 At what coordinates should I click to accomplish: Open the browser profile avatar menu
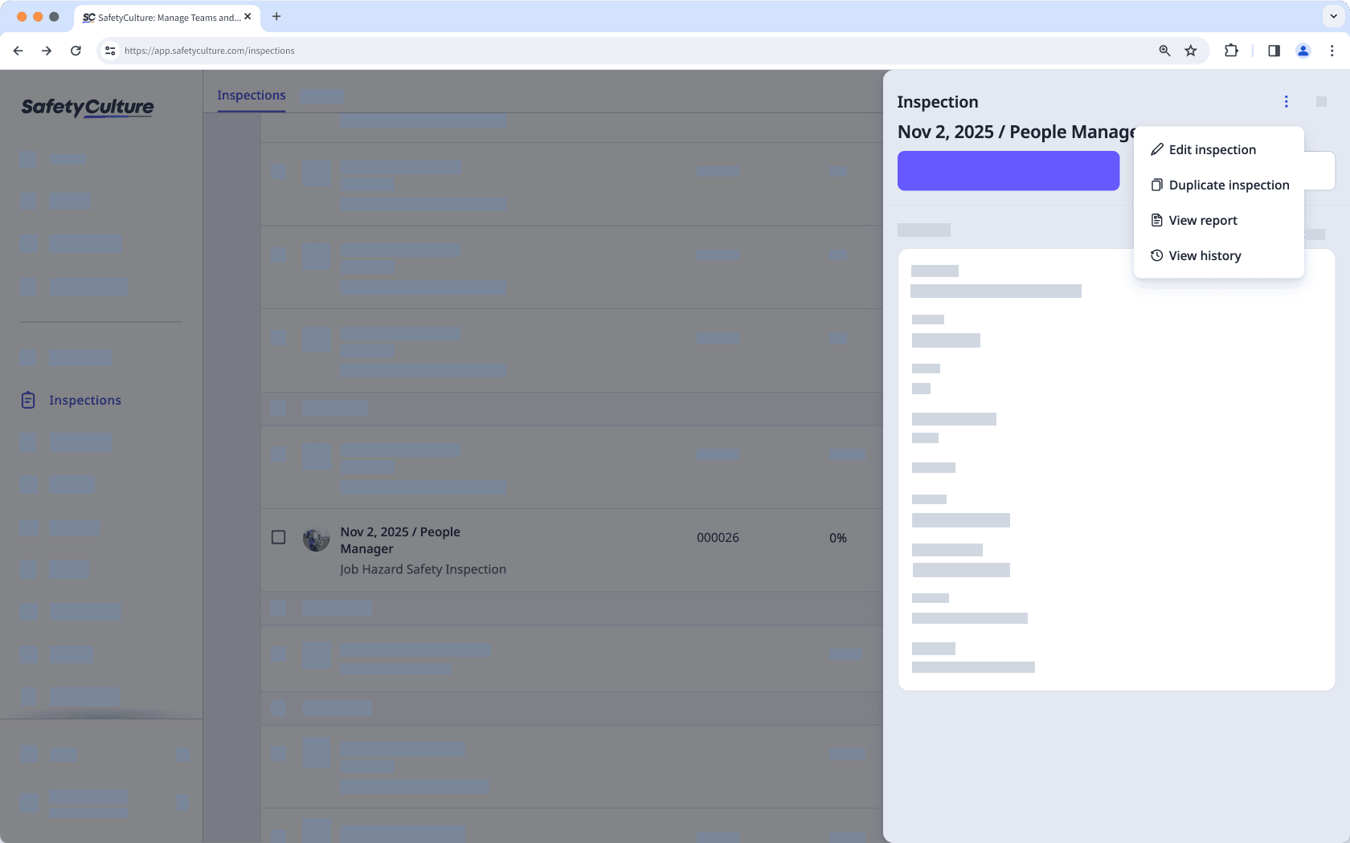pyautogui.click(x=1303, y=51)
